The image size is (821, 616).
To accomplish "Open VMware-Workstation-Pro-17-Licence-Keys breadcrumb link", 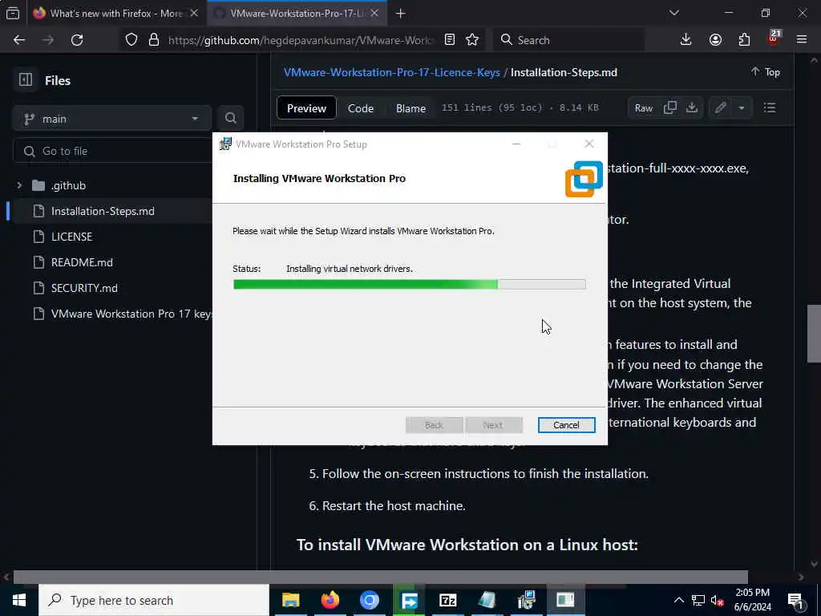I will 391,72.
